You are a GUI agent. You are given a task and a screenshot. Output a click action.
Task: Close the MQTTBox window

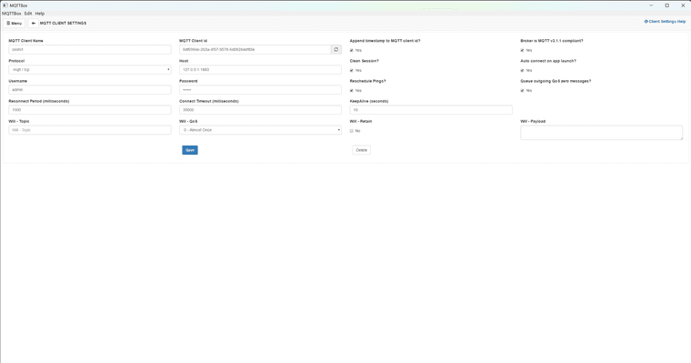683,5
